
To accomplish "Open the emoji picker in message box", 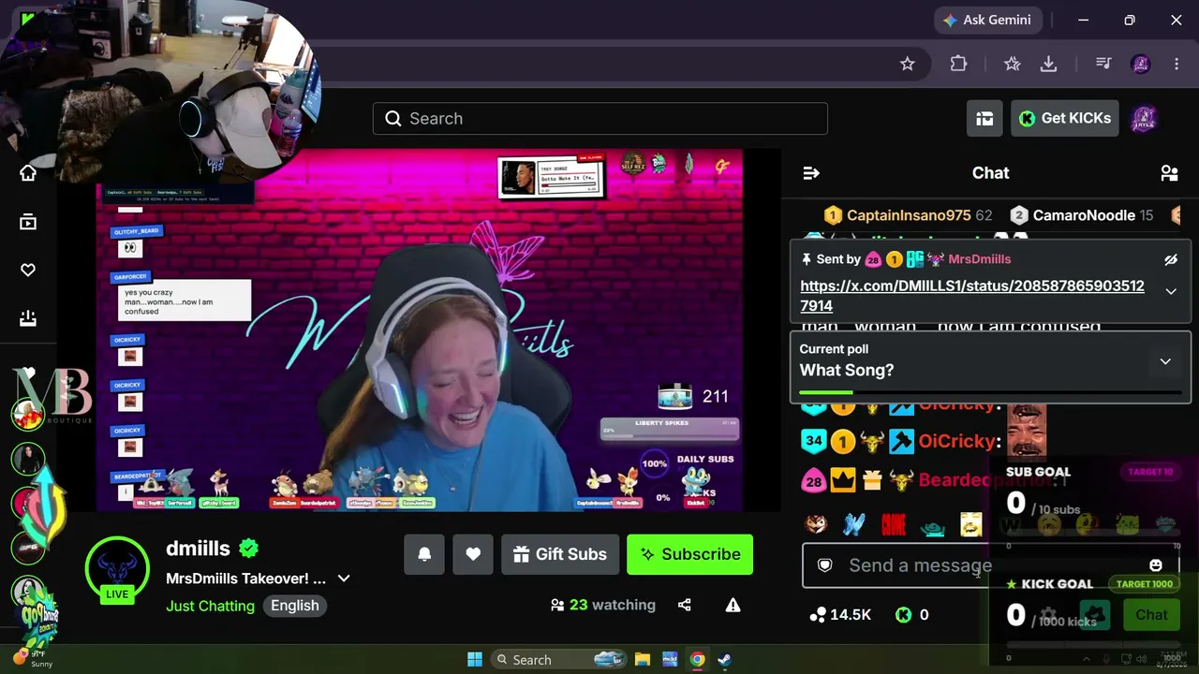I will [1156, 565].
